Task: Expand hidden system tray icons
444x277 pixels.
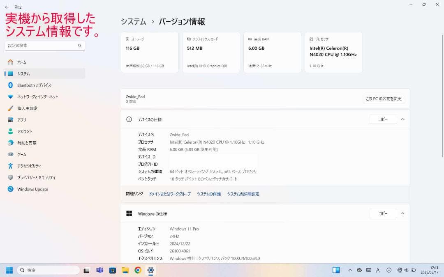Action: pyautogui.click(x=350, y=270)
